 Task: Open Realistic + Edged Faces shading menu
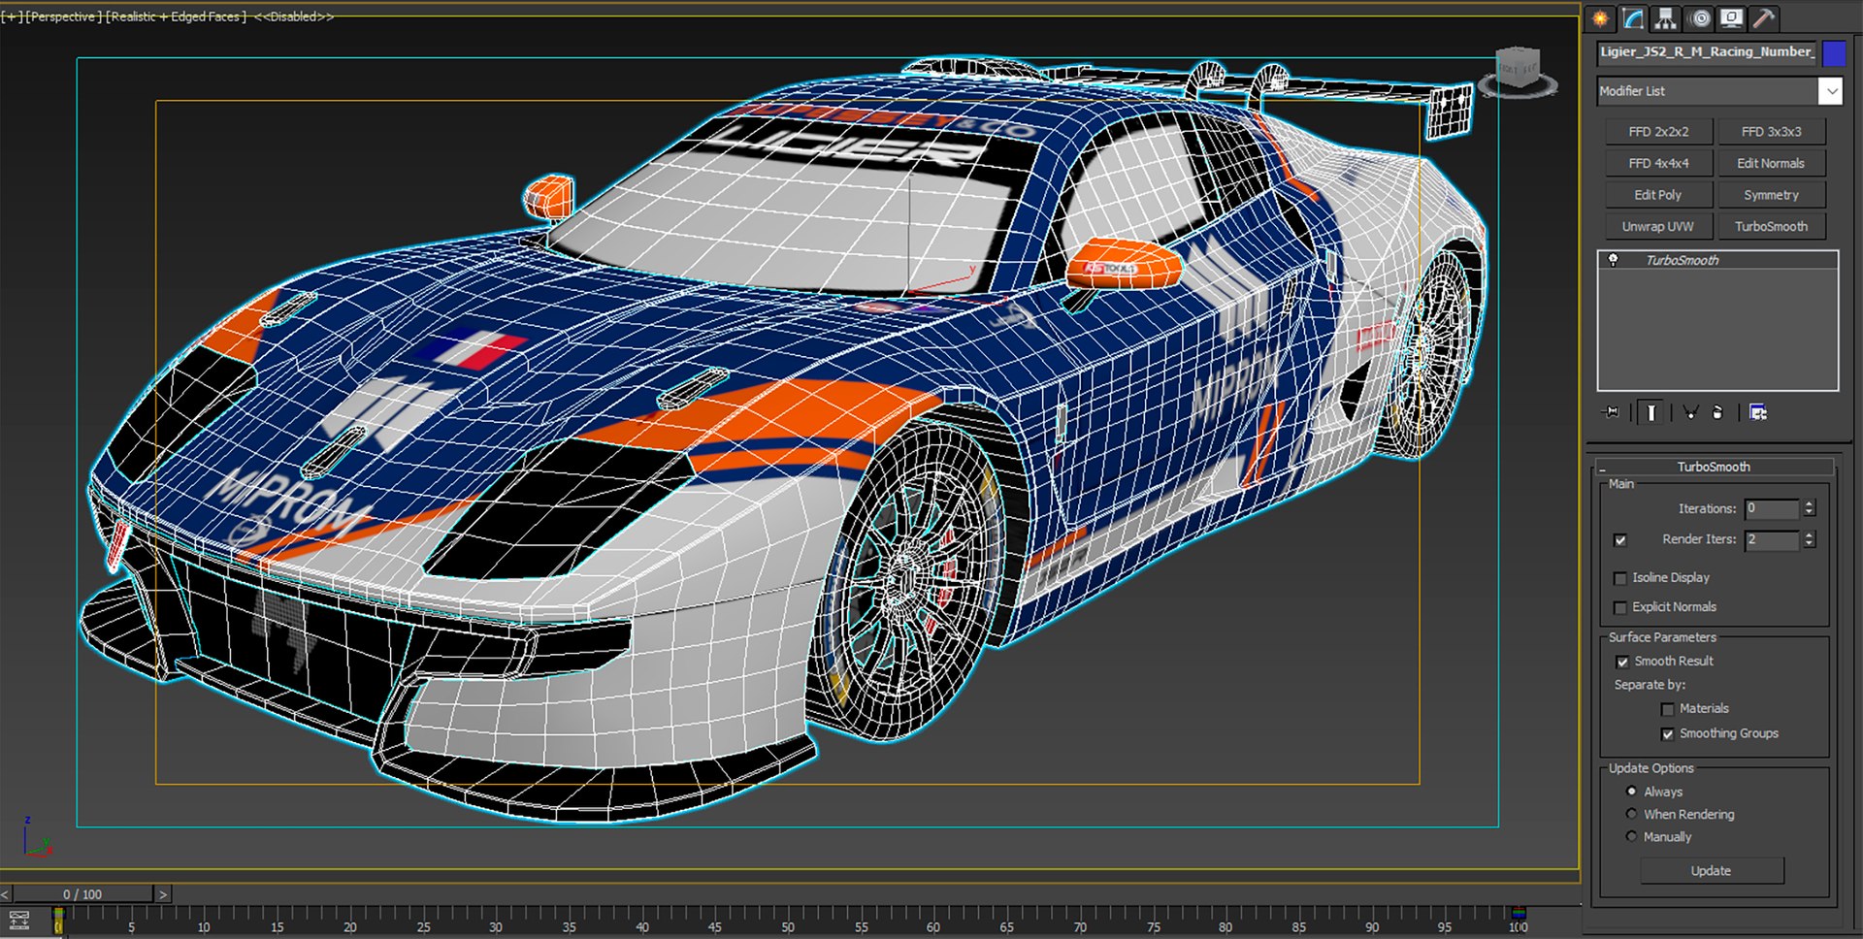(x=176, y=16)
